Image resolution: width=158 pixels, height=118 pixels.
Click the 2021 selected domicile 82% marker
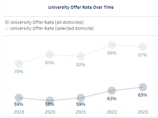point(81,56)
